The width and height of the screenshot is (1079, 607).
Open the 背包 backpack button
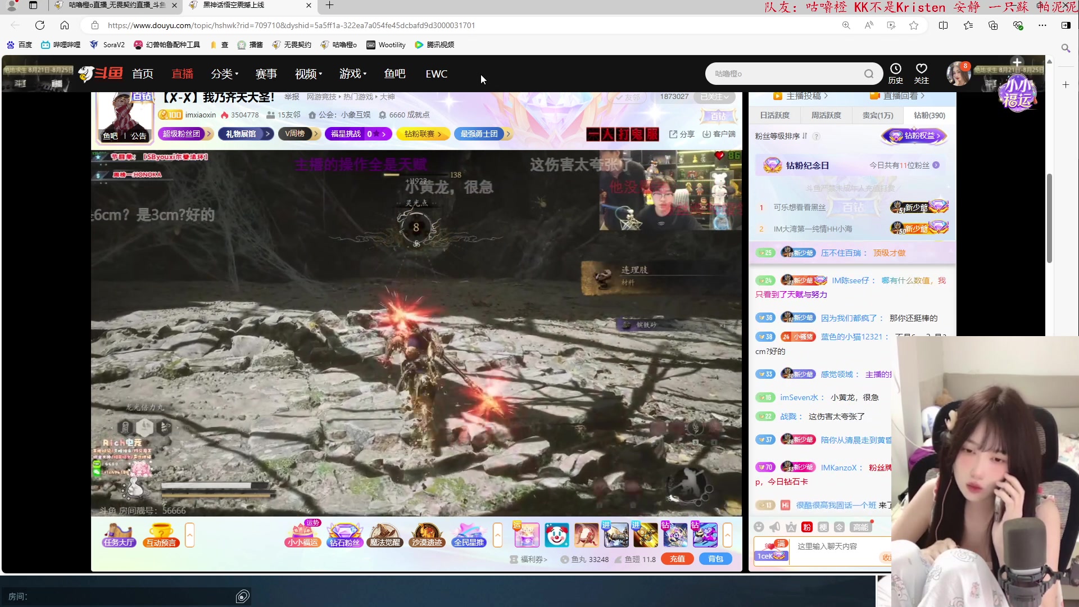tap(715, 559)
